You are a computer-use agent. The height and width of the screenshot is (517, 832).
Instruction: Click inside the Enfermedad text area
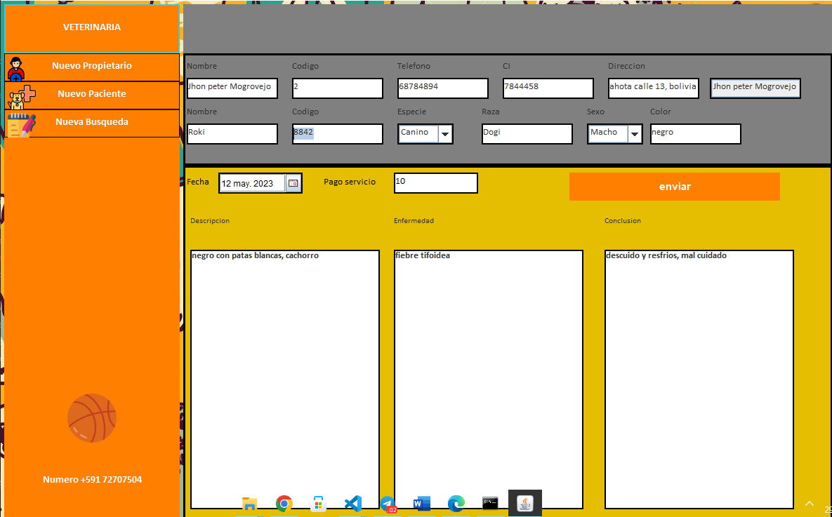[489, 380]
